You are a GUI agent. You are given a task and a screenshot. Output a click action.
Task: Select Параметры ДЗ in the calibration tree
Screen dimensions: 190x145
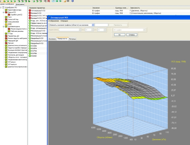pos(14,36)
